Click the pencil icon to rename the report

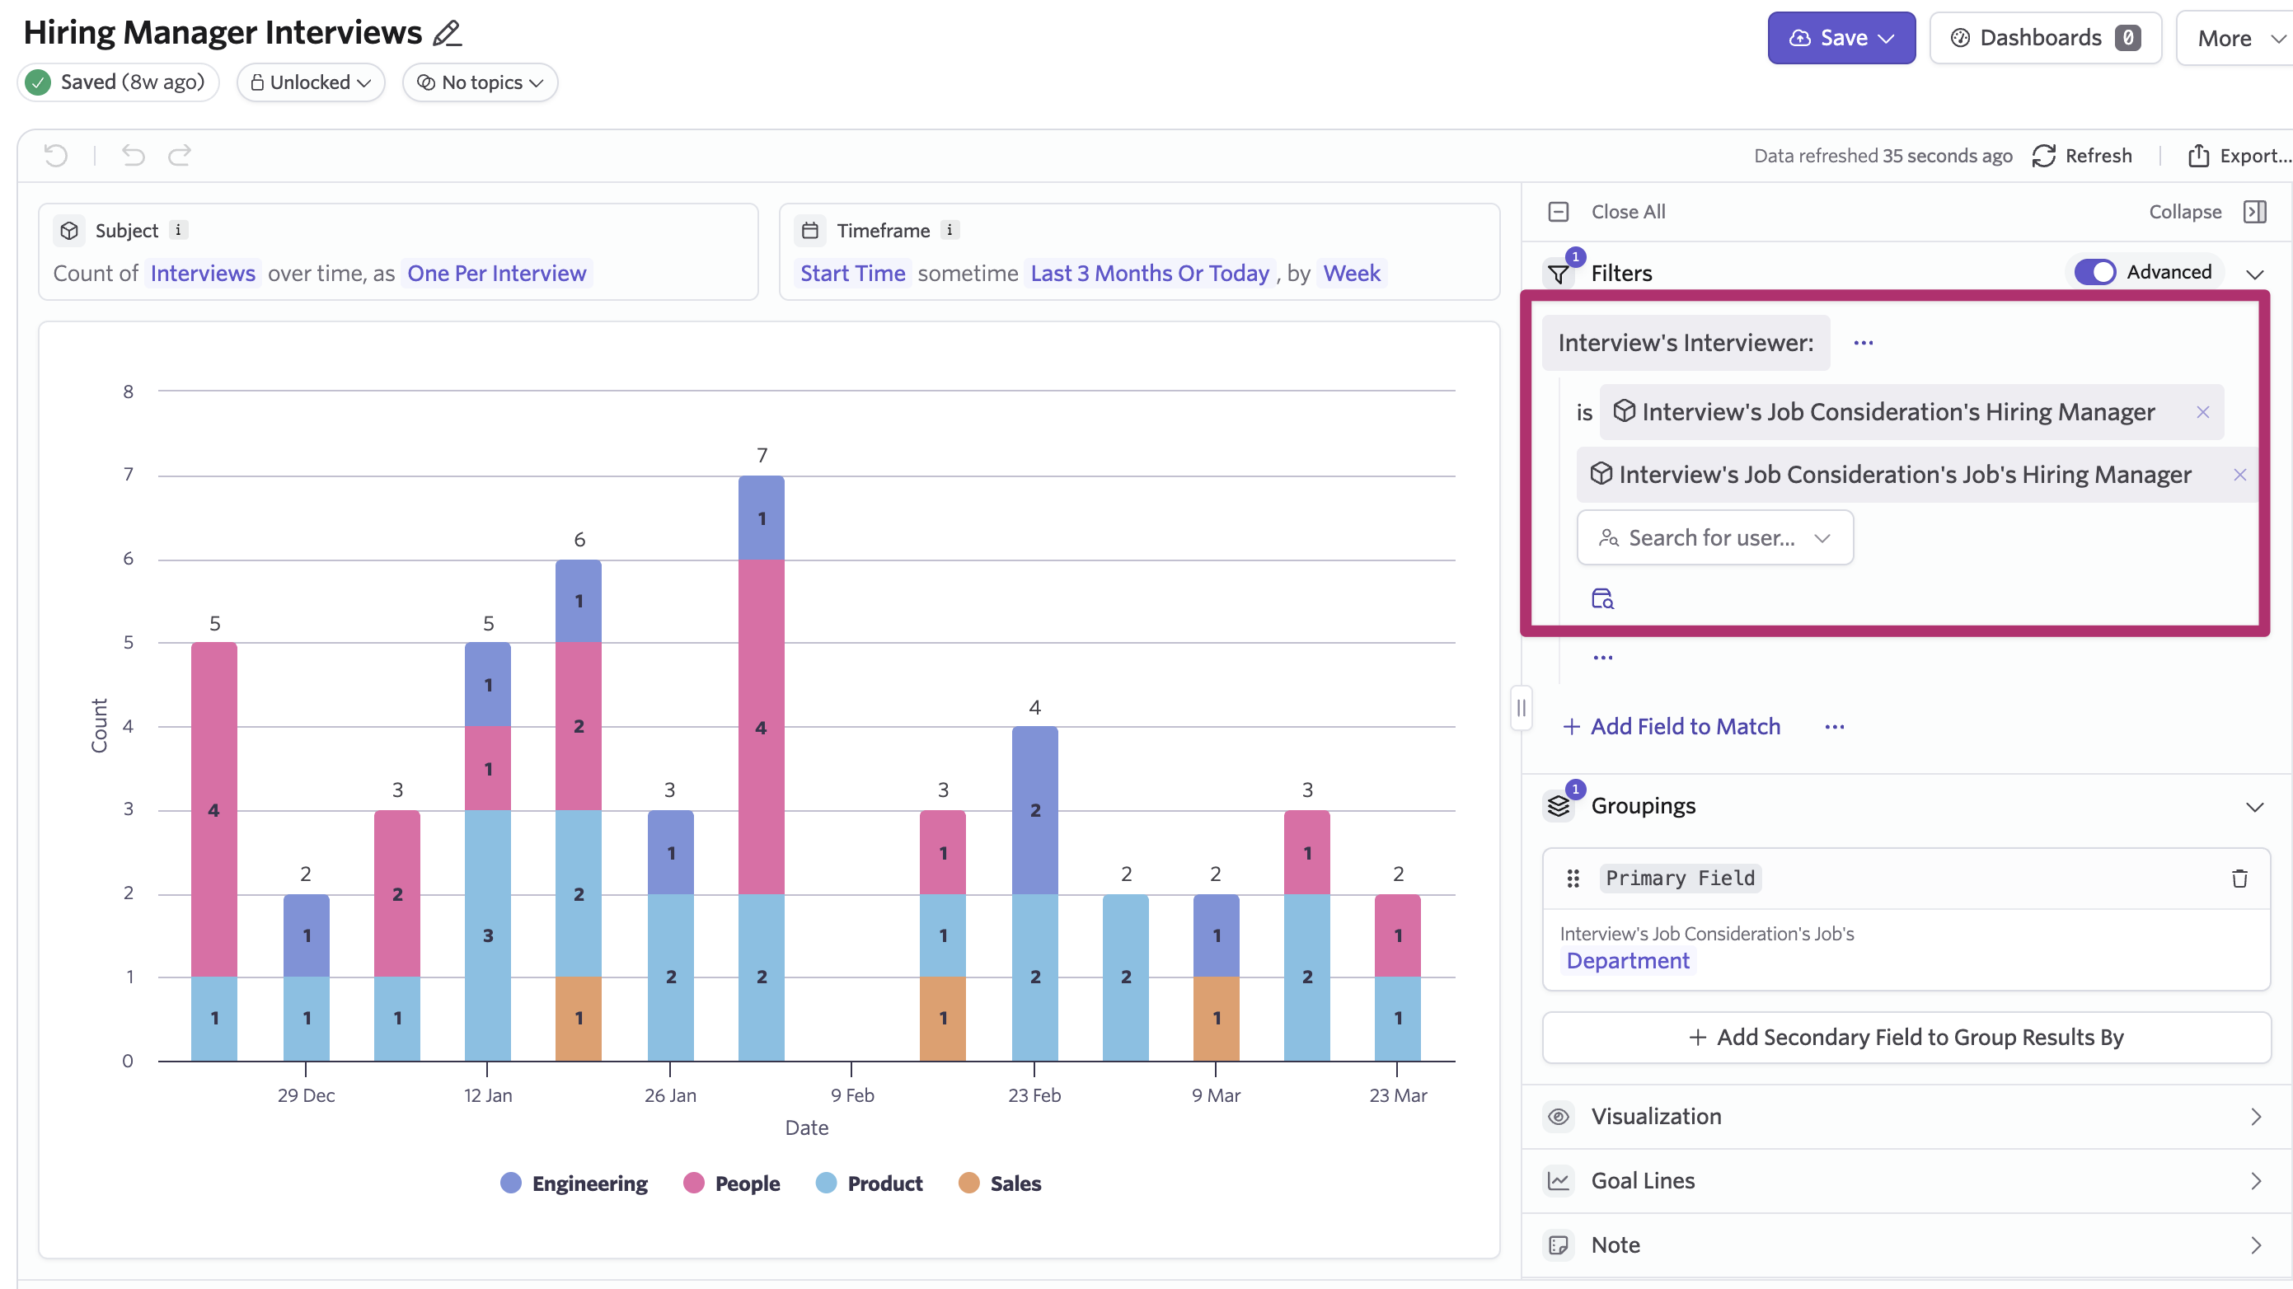point(447,34)
